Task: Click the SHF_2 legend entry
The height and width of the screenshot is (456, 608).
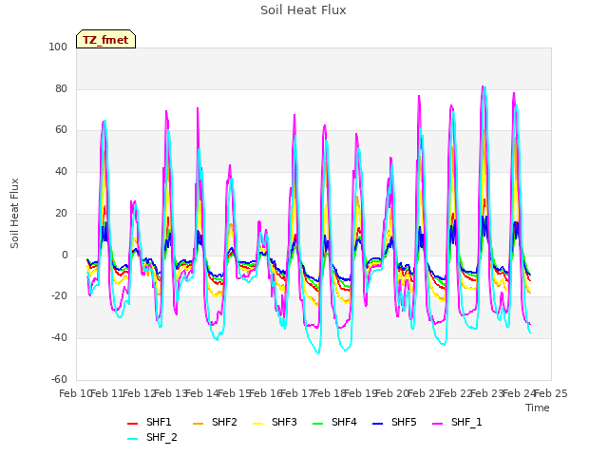Action: click(152, 438)
